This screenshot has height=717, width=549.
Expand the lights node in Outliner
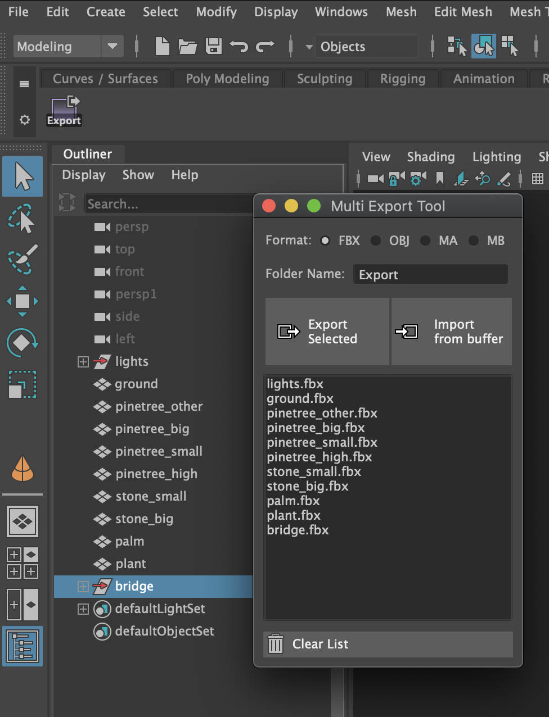point(83,362)
